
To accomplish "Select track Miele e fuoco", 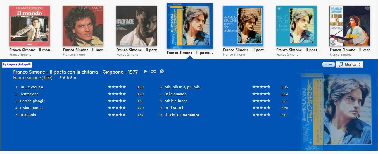I will (x=176, y=101).
